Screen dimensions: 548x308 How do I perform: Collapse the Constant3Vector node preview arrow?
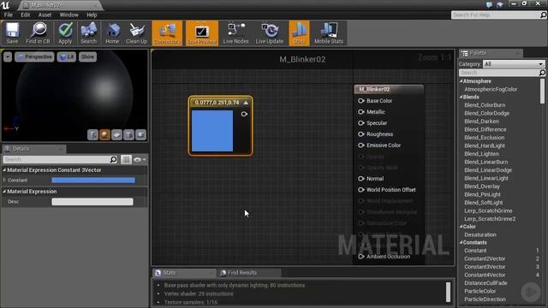pyautogui.click(x=246, y=103)
